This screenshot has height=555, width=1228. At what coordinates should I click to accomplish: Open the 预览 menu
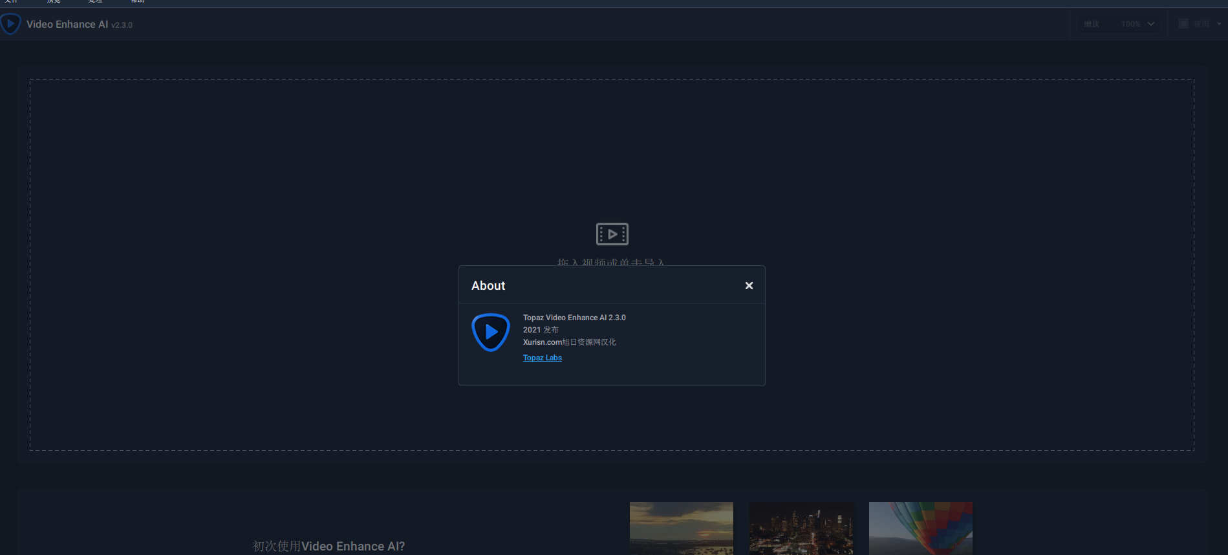click(x=54, y=1)
